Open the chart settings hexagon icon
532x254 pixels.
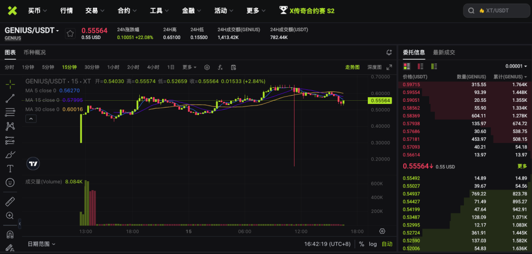(207, 67)
